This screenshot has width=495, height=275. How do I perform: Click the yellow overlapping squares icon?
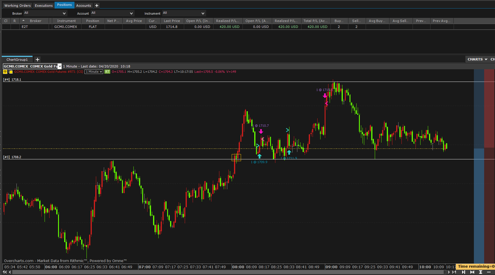(x=11, y=72)
